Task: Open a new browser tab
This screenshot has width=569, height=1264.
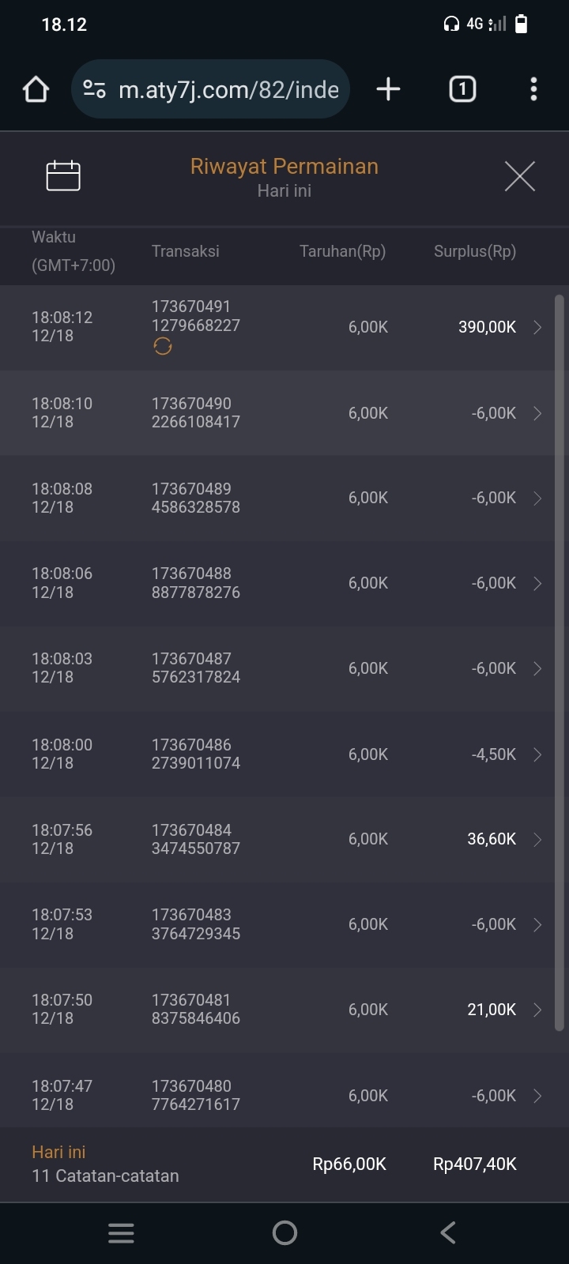Action: (x=388, y=89)
